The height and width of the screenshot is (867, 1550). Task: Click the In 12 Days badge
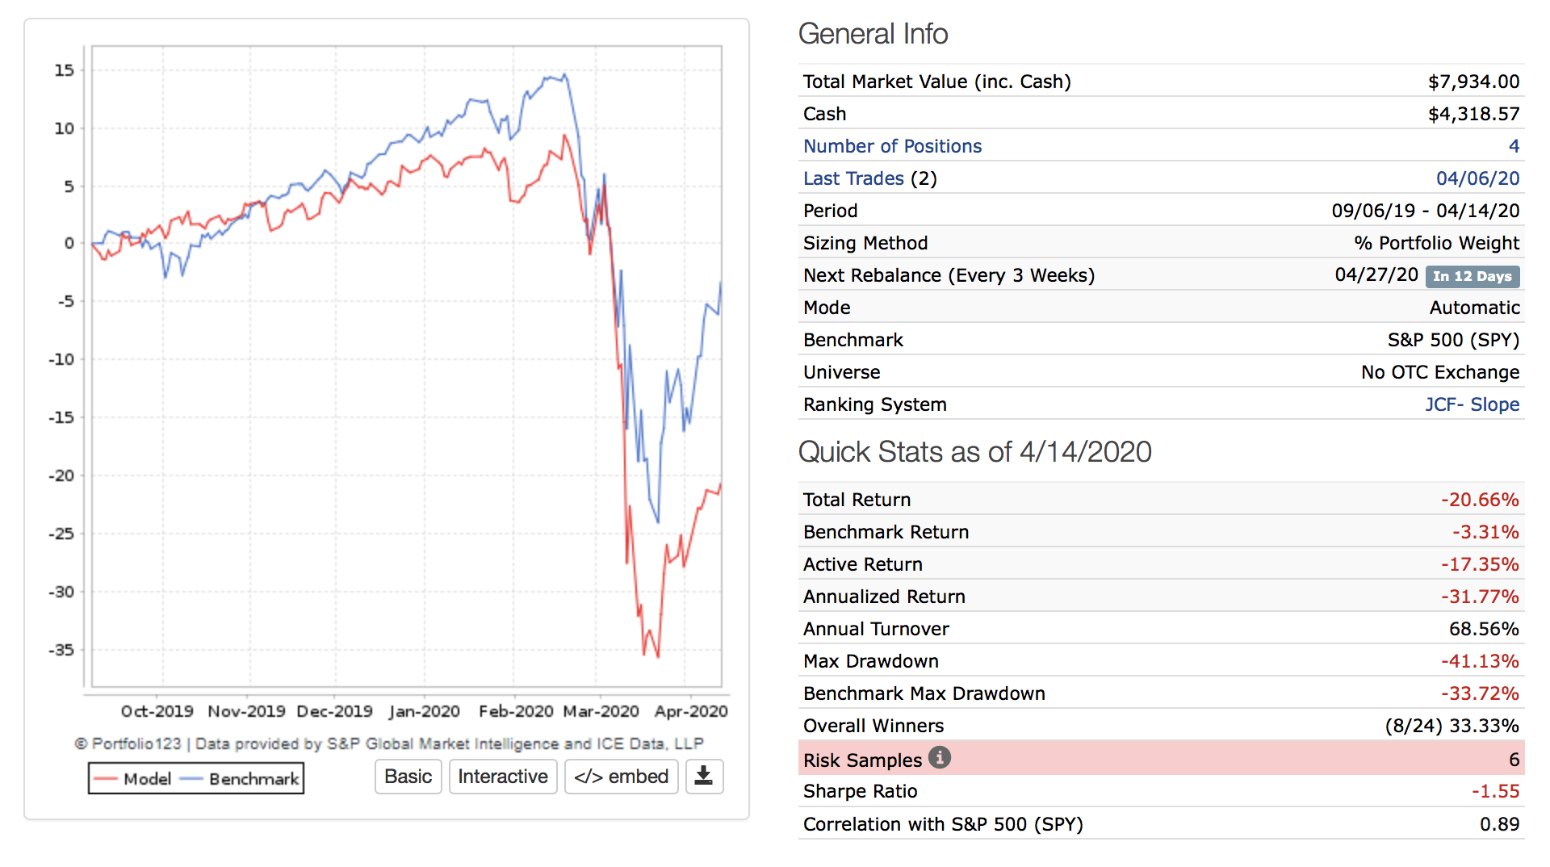pos(1472,276)
